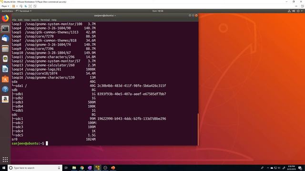The width and height of the screenshot is (305, 171).
Task: Select VMware Player on the Windows taskbar
Action: pos(97,168)
